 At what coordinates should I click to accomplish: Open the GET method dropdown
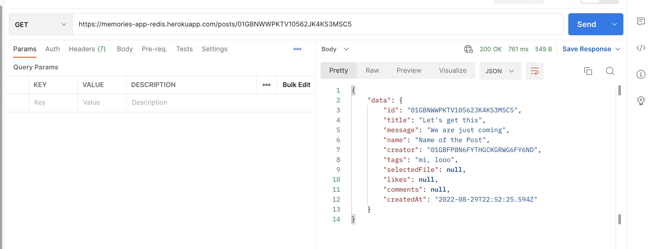tap(41, 24)
